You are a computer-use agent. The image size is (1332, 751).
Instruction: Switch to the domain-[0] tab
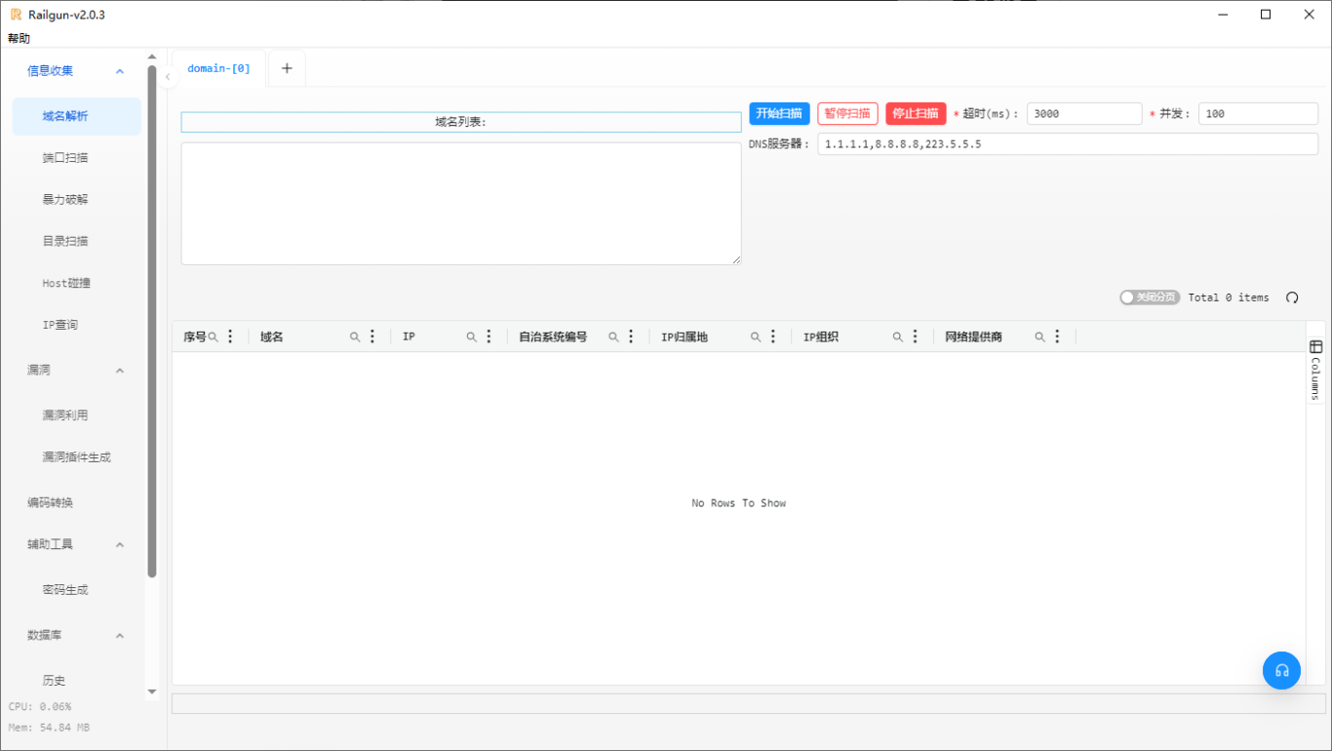218,68
